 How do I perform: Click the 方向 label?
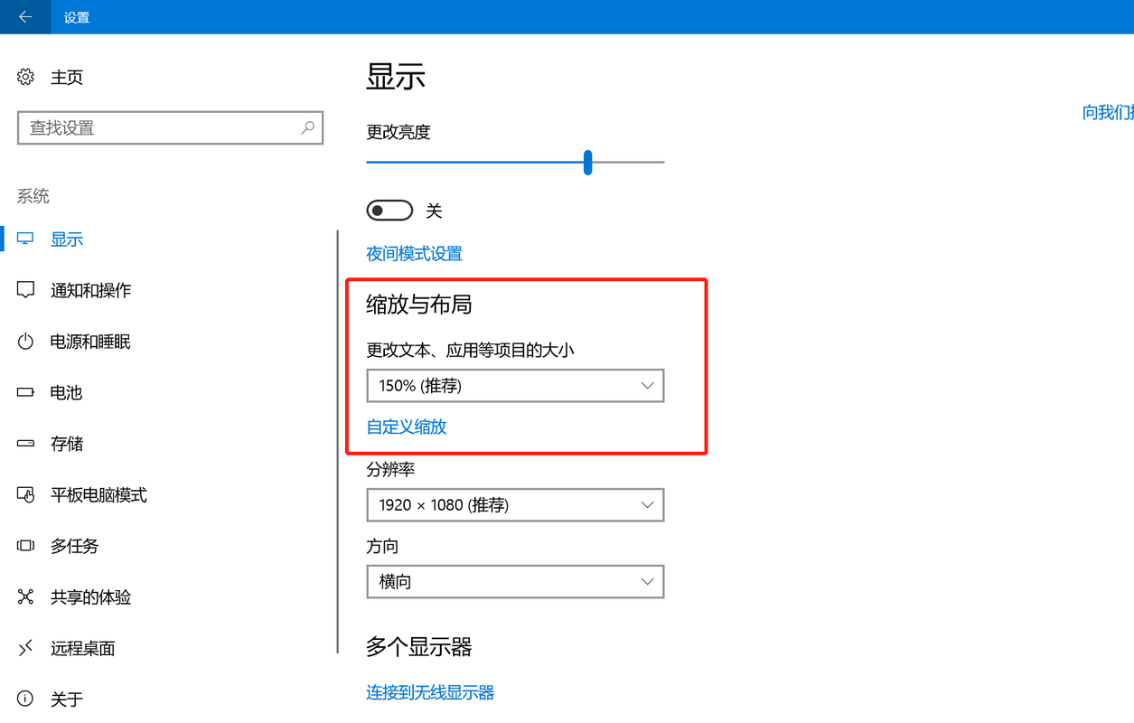click(382, 547)
